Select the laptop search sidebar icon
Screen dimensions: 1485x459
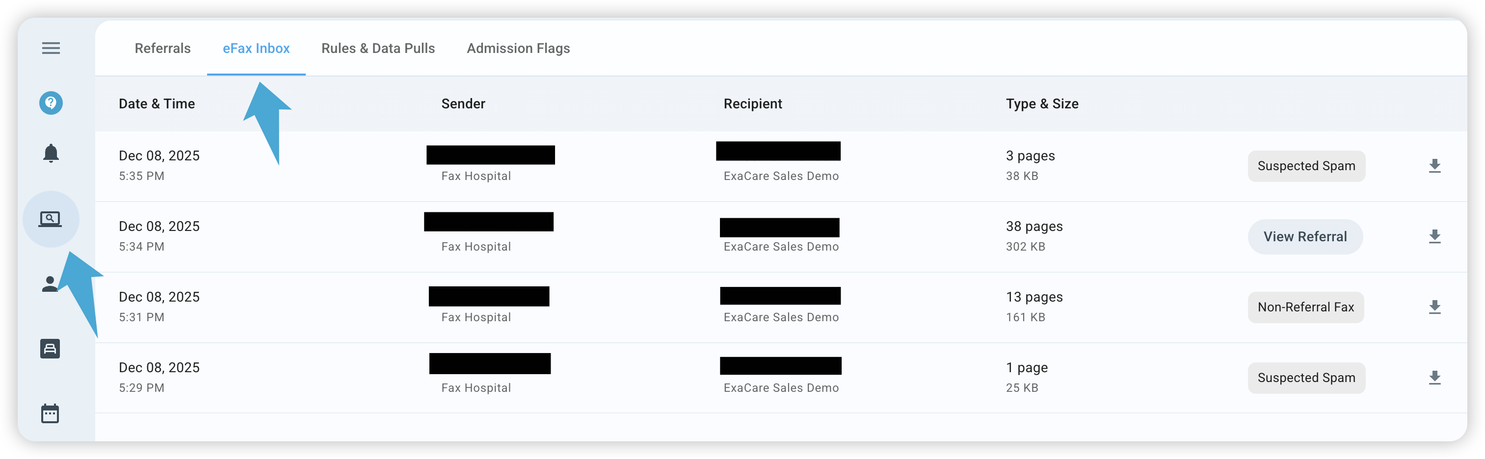(50, 219)
